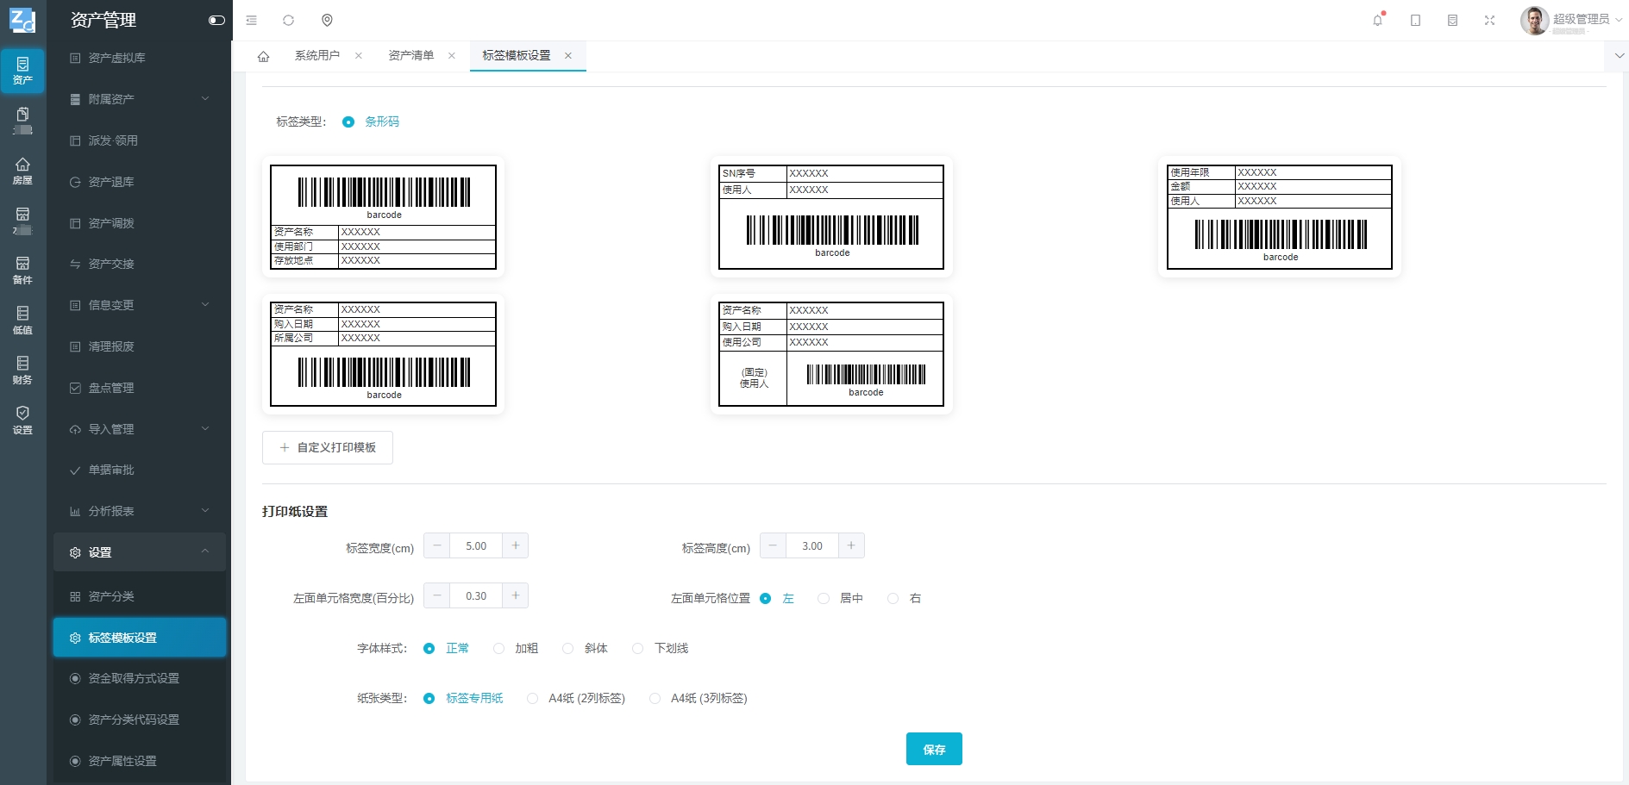Viewport: 1629px width, 785px height.
Task: Switch to the 资产清单 tab
Action: (411, 55)
